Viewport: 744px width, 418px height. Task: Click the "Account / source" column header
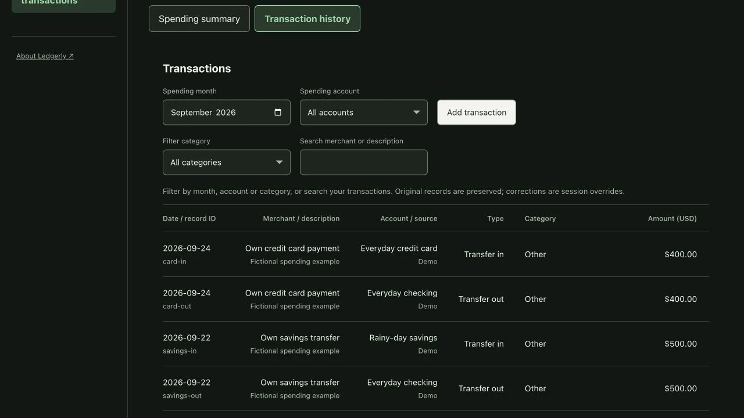coord(409,219)
